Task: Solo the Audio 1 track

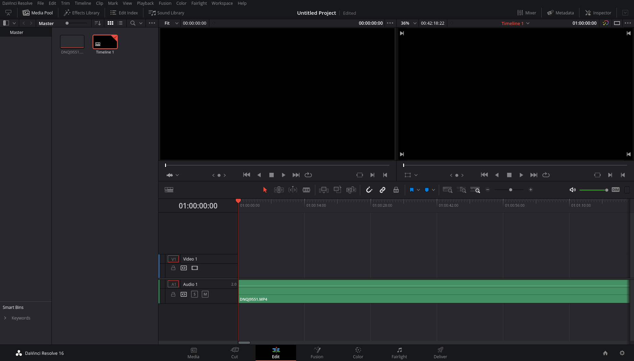Action: [x=195, y=294]
